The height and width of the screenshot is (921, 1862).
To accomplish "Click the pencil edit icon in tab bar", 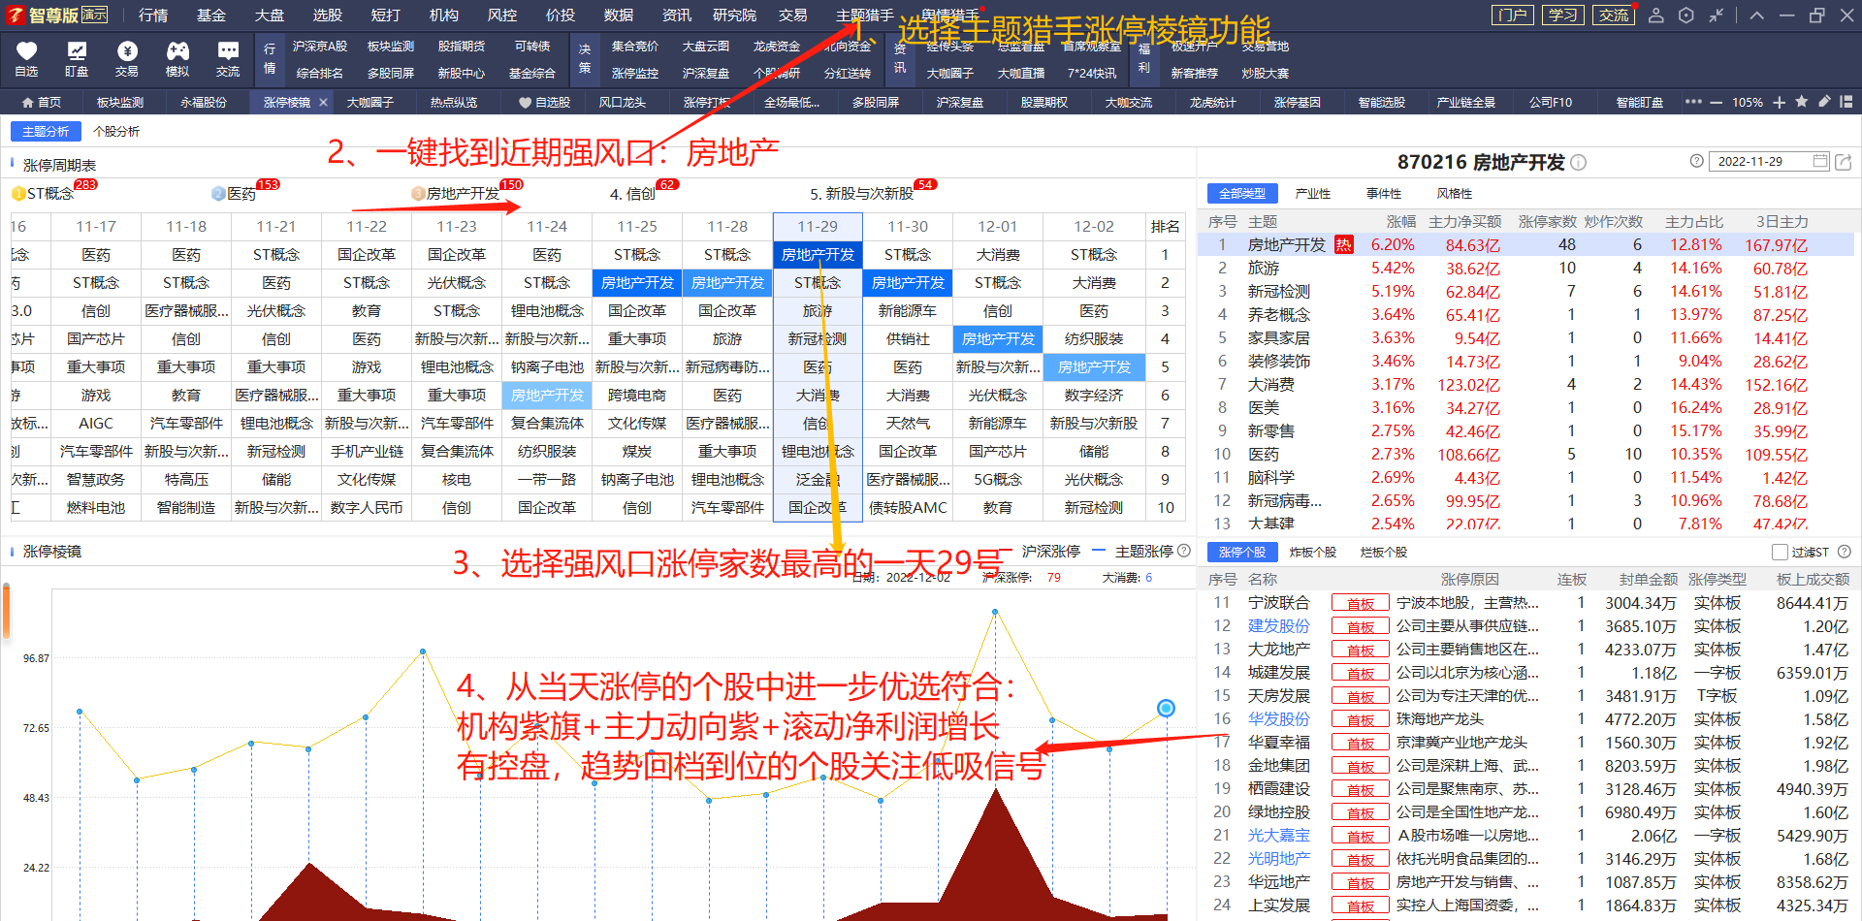I will point(1824,102).
